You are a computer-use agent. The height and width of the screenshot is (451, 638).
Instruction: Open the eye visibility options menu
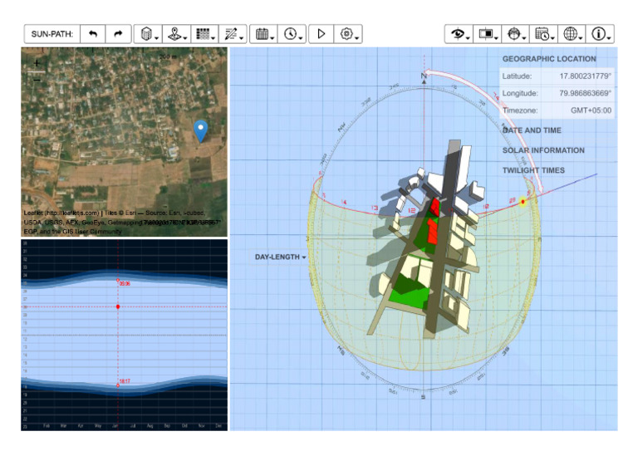[x=458, y=34]
